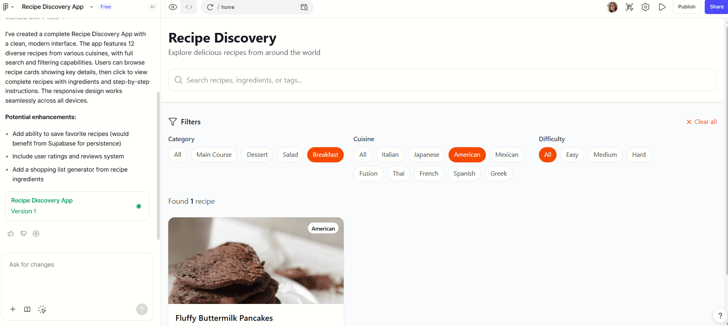Toggle the device preview size icon

pyautogui.click(x=304, y=7)
